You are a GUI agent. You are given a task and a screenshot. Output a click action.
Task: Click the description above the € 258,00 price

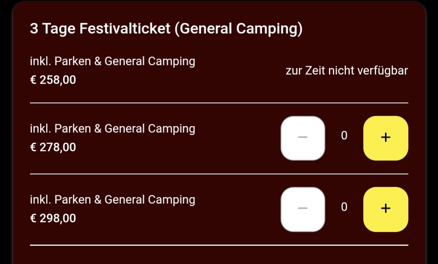(112, 61)
